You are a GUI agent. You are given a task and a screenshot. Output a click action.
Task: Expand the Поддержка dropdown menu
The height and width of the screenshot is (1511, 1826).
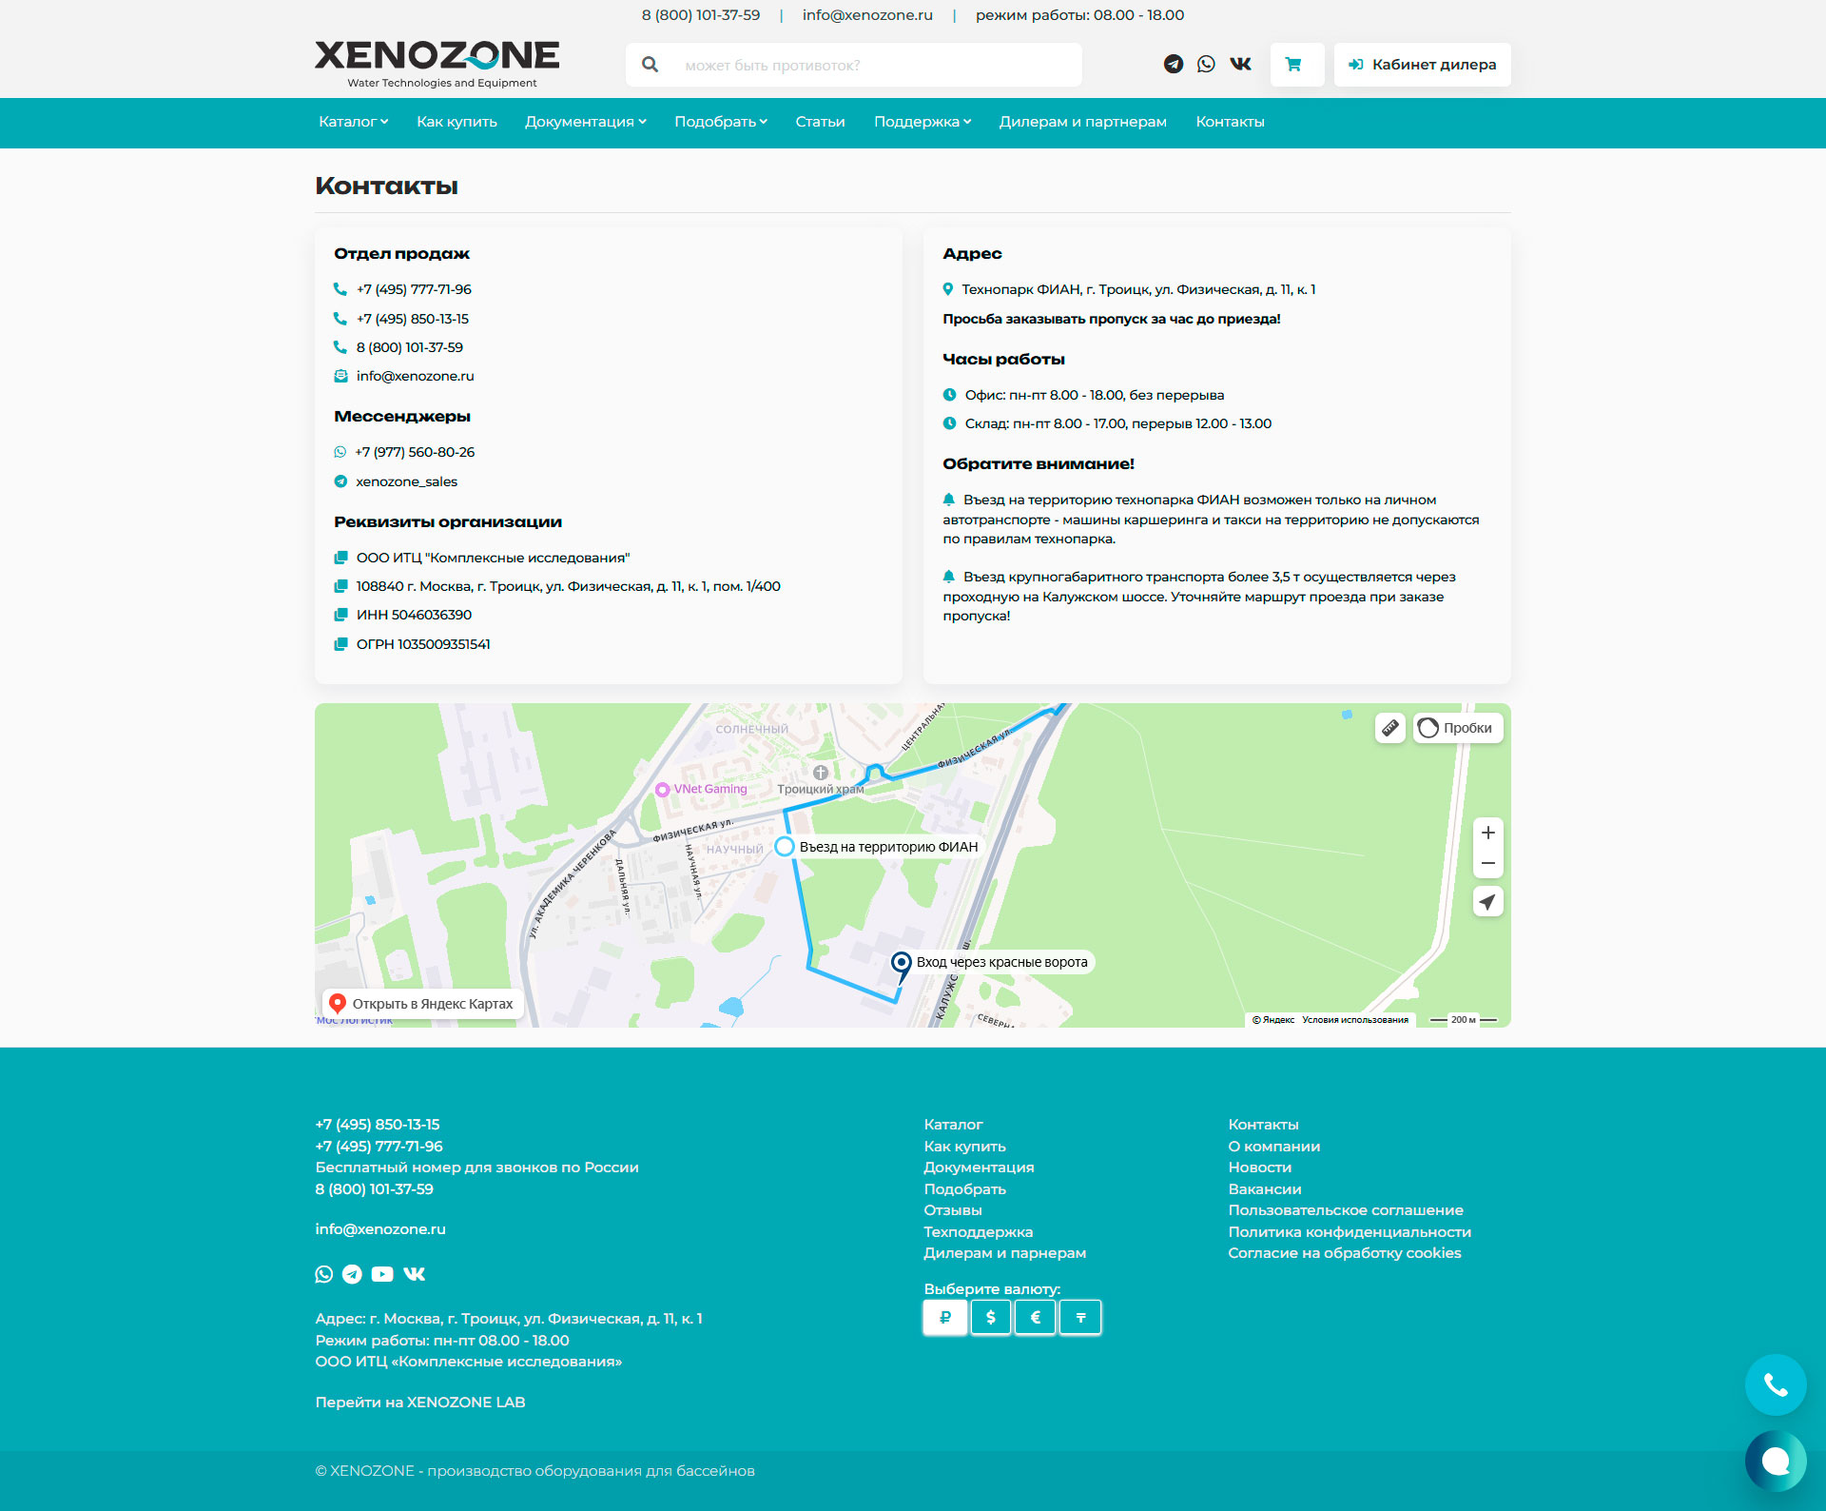(923, 122)
